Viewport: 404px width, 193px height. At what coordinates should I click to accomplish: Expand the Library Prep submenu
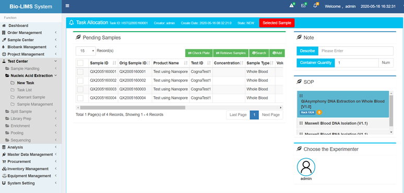56,119
